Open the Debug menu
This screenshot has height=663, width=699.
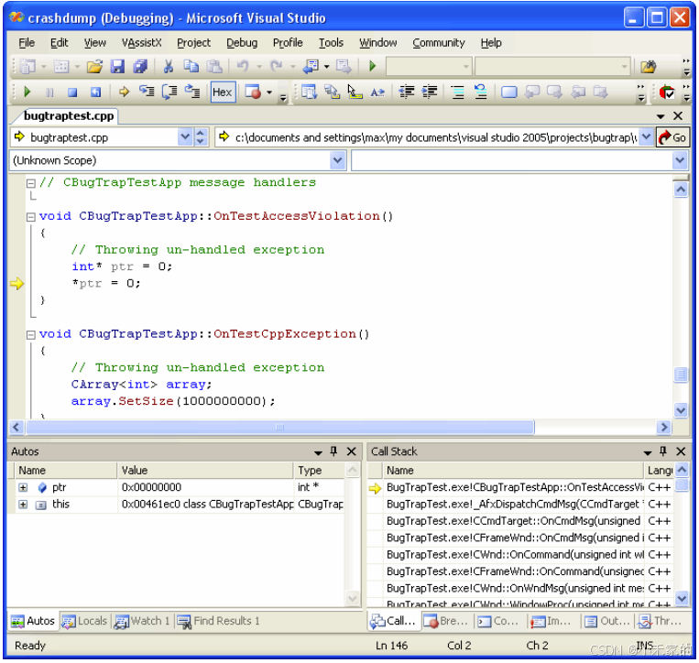click(x=242, y=43)
